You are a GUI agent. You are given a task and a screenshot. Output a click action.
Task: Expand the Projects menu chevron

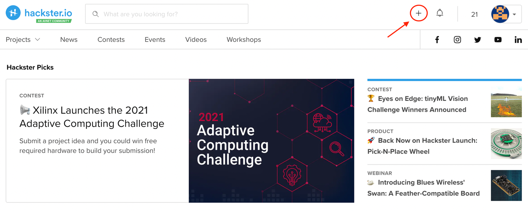38,39
